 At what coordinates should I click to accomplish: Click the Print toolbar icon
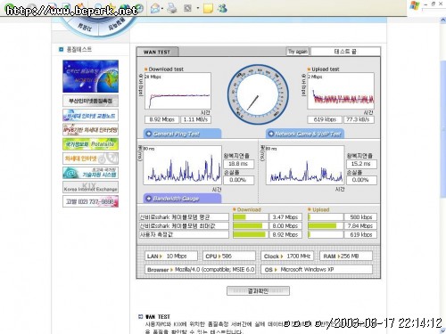pos(171,8)
